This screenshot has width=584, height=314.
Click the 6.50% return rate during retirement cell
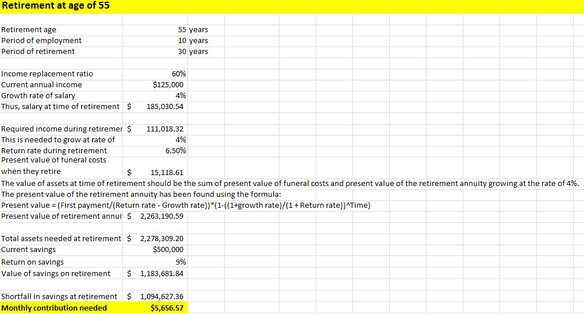(175, 150)
